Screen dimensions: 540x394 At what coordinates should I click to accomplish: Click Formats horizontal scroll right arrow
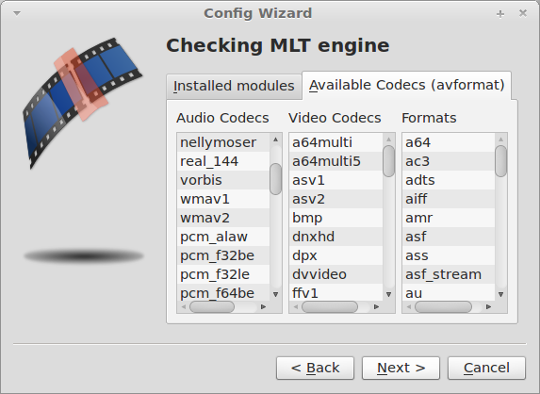[x=488, y=306]
